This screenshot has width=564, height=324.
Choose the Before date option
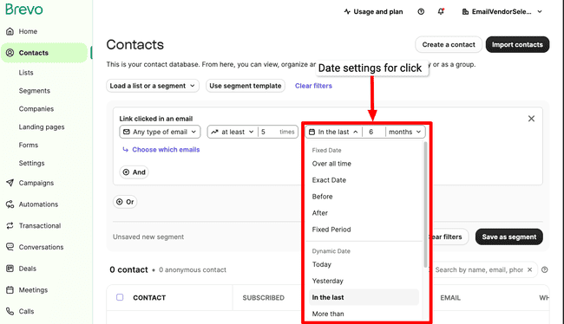(364, 197)
